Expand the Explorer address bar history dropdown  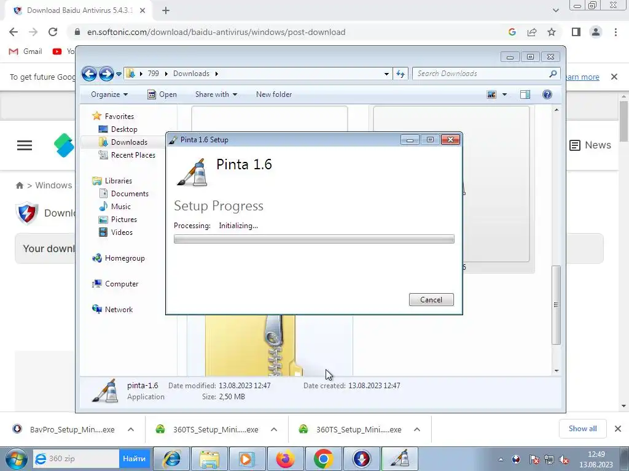386,74
